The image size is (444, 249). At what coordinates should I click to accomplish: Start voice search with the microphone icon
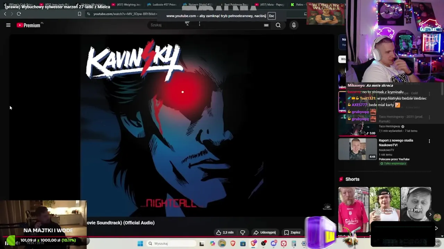point(294,25)
